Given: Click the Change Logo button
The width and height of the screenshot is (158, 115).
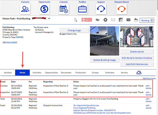Looking at the screenshot, I should point(74,30).
